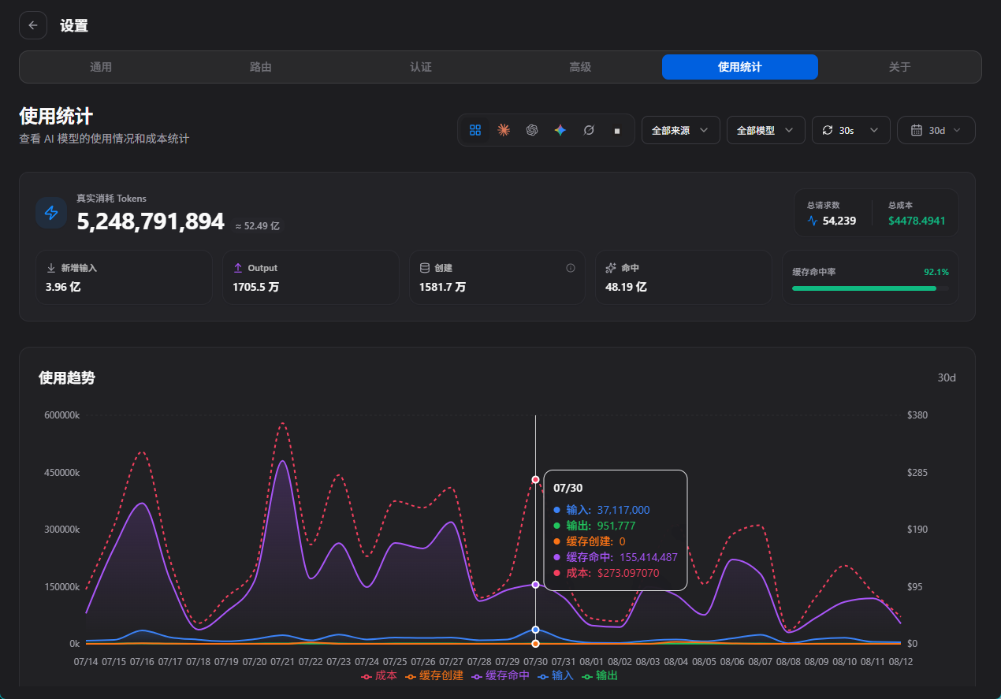Filter by the Claude starburst icon
Viewport: 1001px width, 699px height.
coord(504,130)
